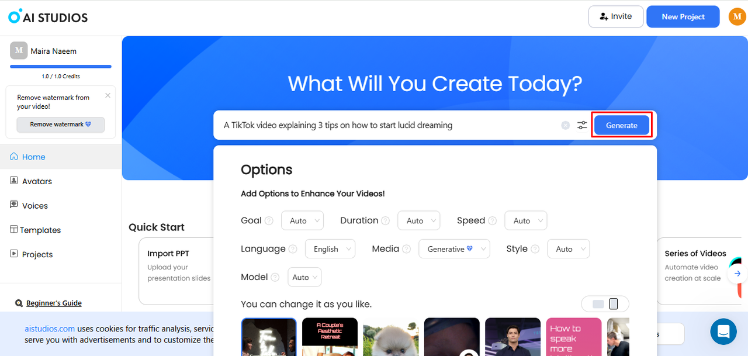Open the orange M profile avatar
748x356 pixels.
[737, 17]
